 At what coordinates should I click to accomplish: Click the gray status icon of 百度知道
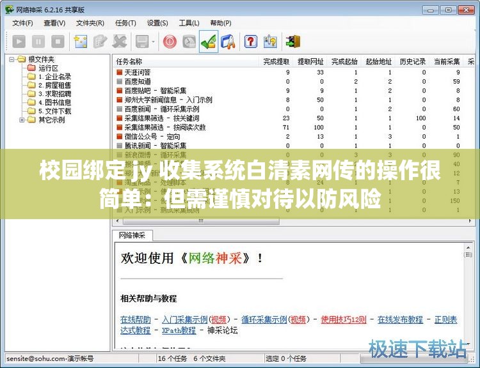pyautogui.click(x=120, y=82)
